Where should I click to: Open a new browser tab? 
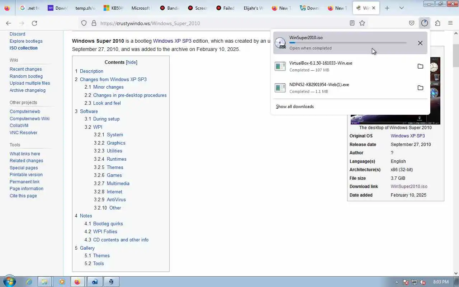coord(387,8)
